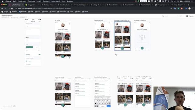Open the Історія menu

39,1
